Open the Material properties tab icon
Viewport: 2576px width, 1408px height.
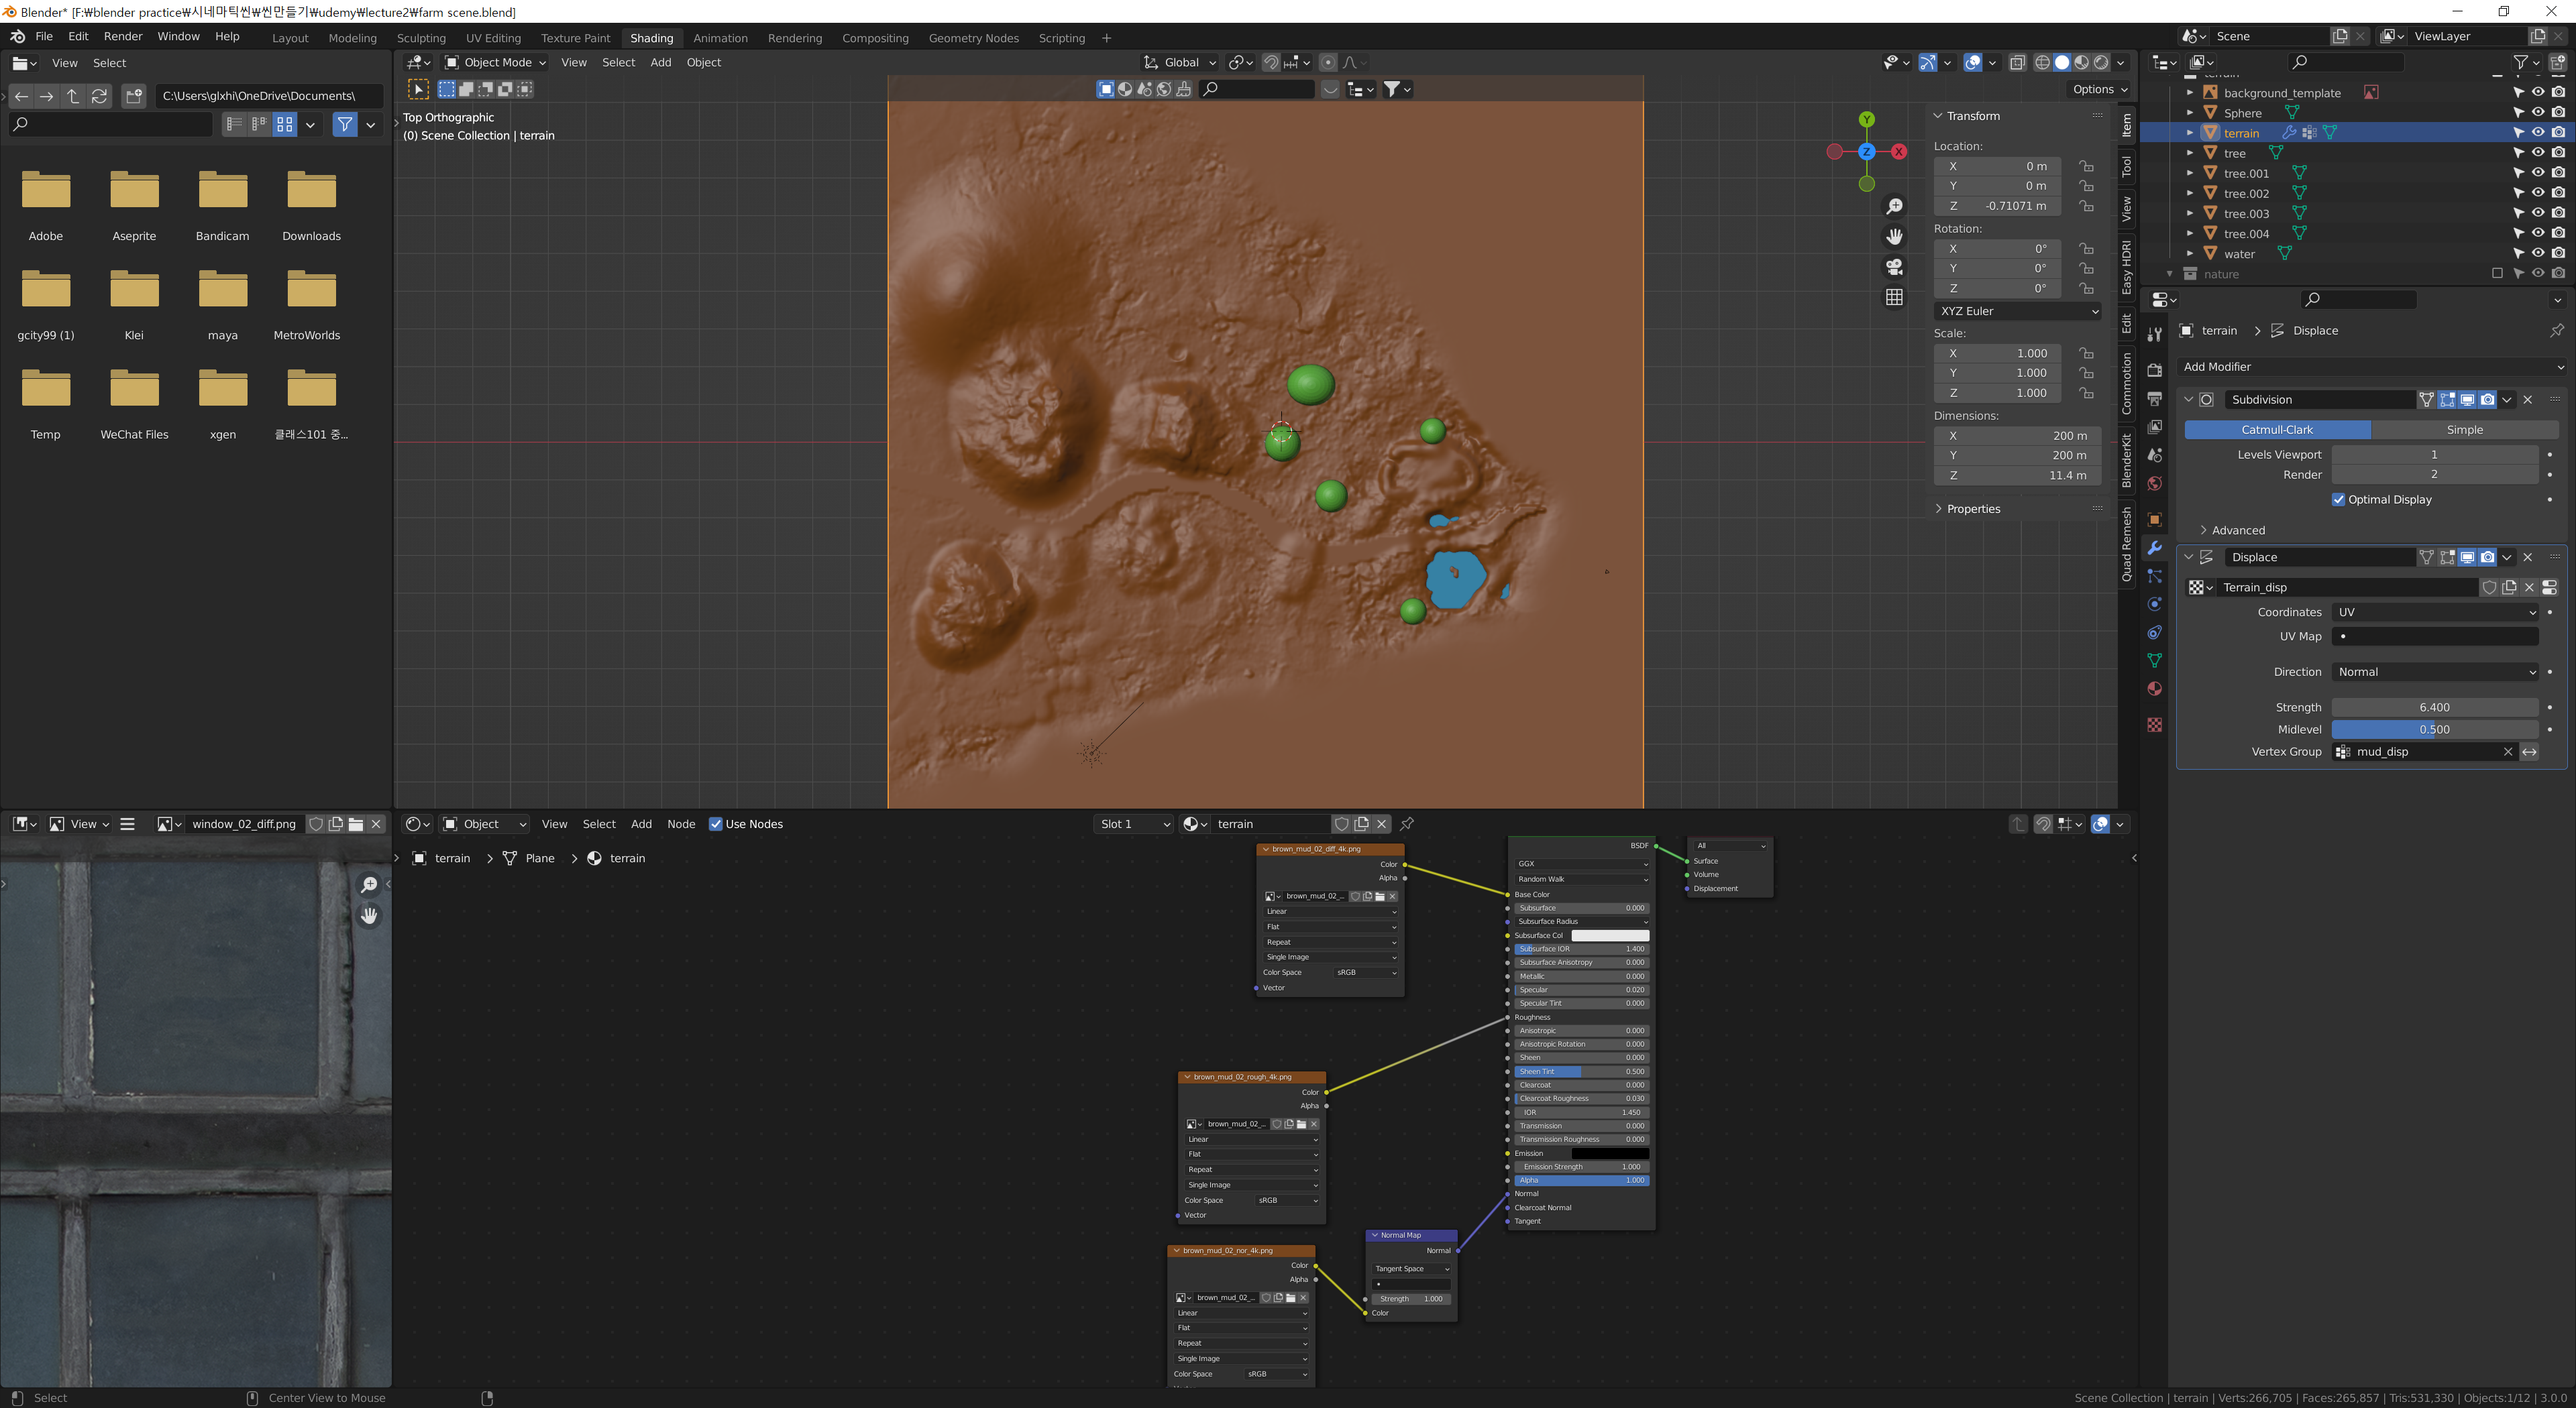pos(2155,689)
